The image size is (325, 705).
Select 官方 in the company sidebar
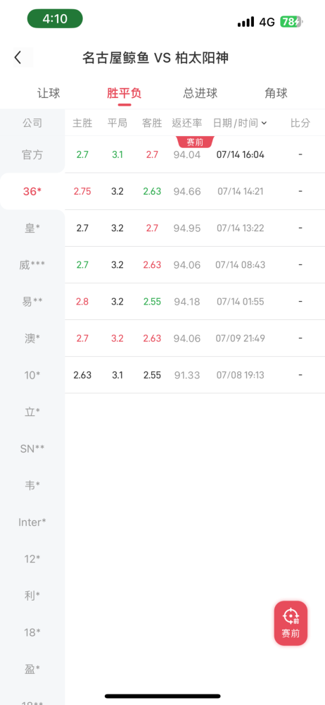pyautogui.click(x=32, y=154)
